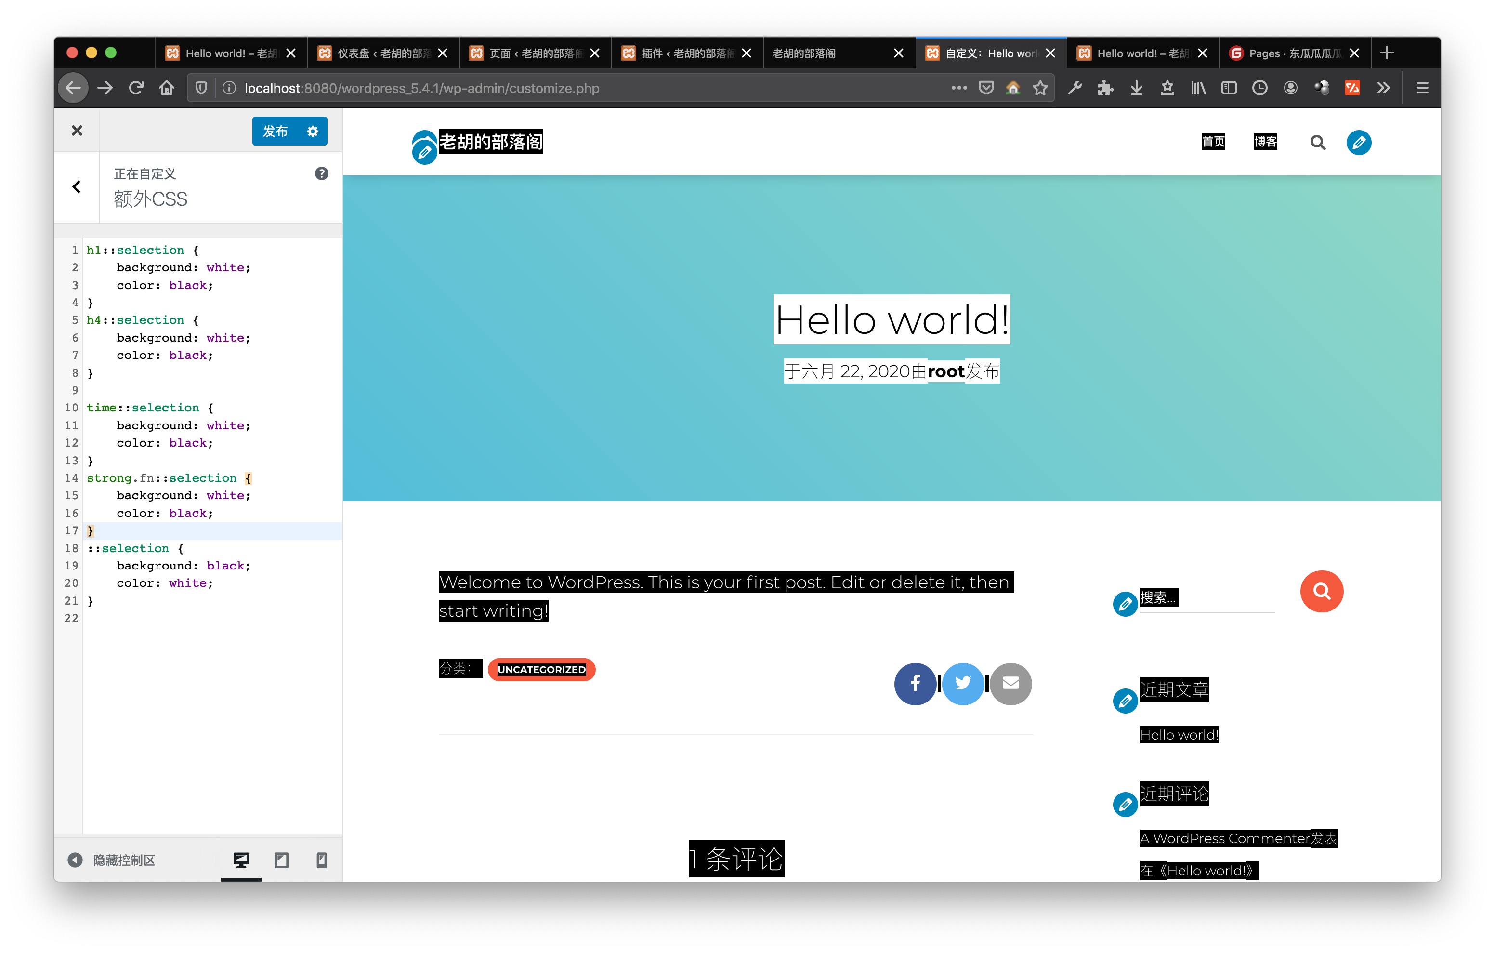Open 博客 nav menu link
This screenshot has height=953, width=1495.
point(1265,142)
